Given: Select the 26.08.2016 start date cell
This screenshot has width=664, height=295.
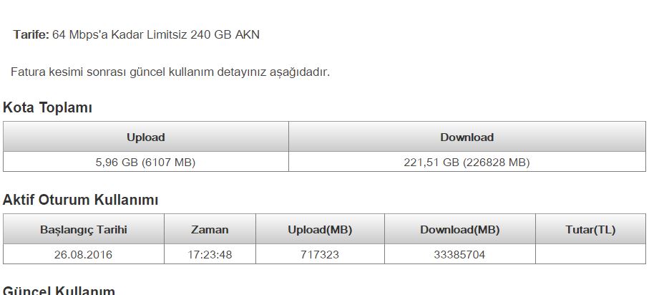Looking at the screenshot, I should tap(84, 255).
